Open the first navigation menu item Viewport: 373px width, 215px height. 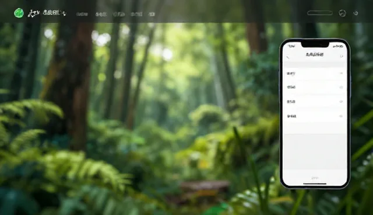[82, 14]
